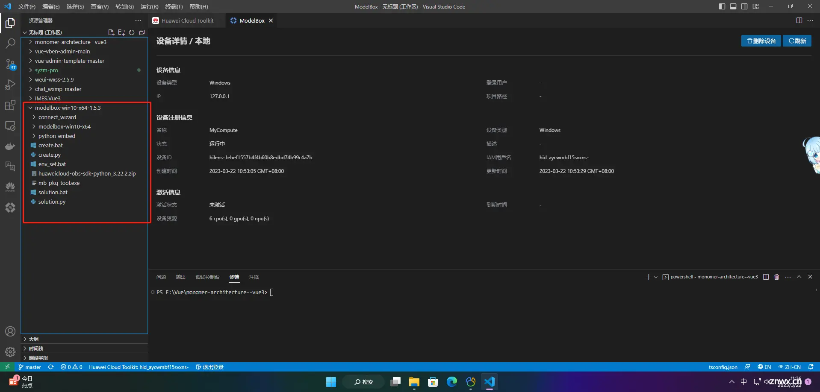
Task: Close the ModelBox tab
Action: [271, 20]
